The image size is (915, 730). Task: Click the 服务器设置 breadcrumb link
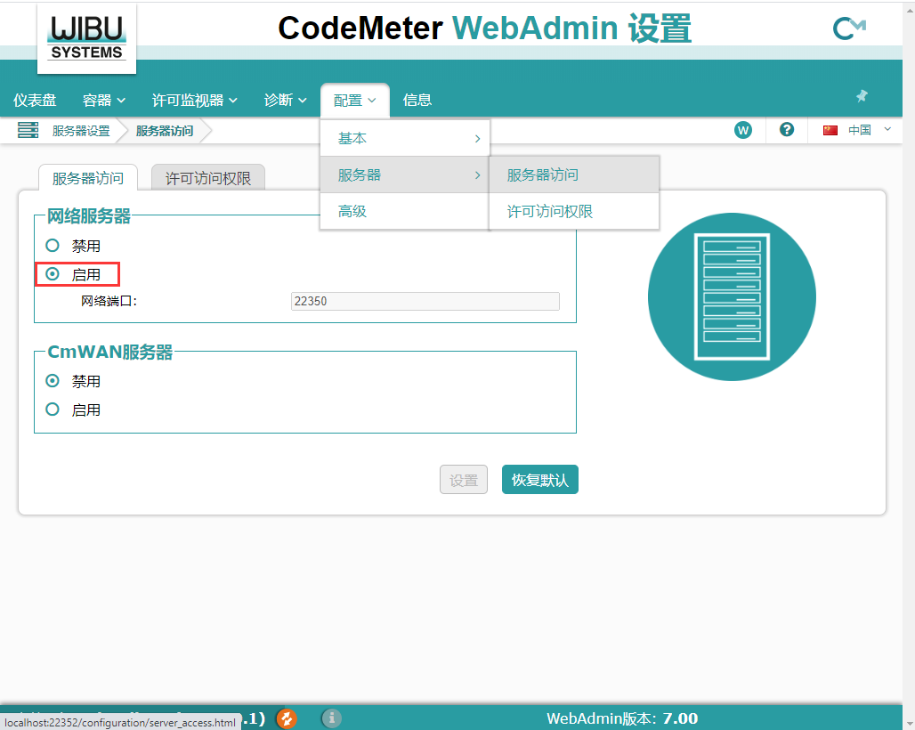coord(81,131)
